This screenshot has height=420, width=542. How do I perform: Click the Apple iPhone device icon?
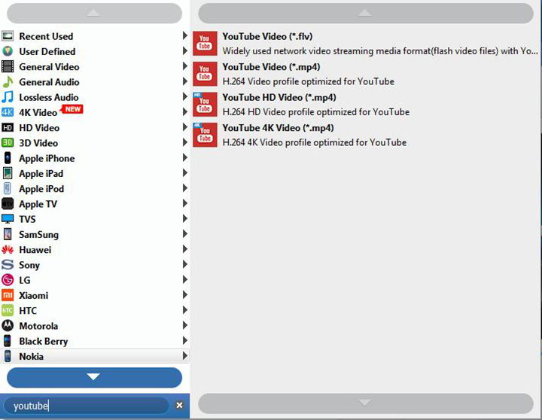pos(8,158)
